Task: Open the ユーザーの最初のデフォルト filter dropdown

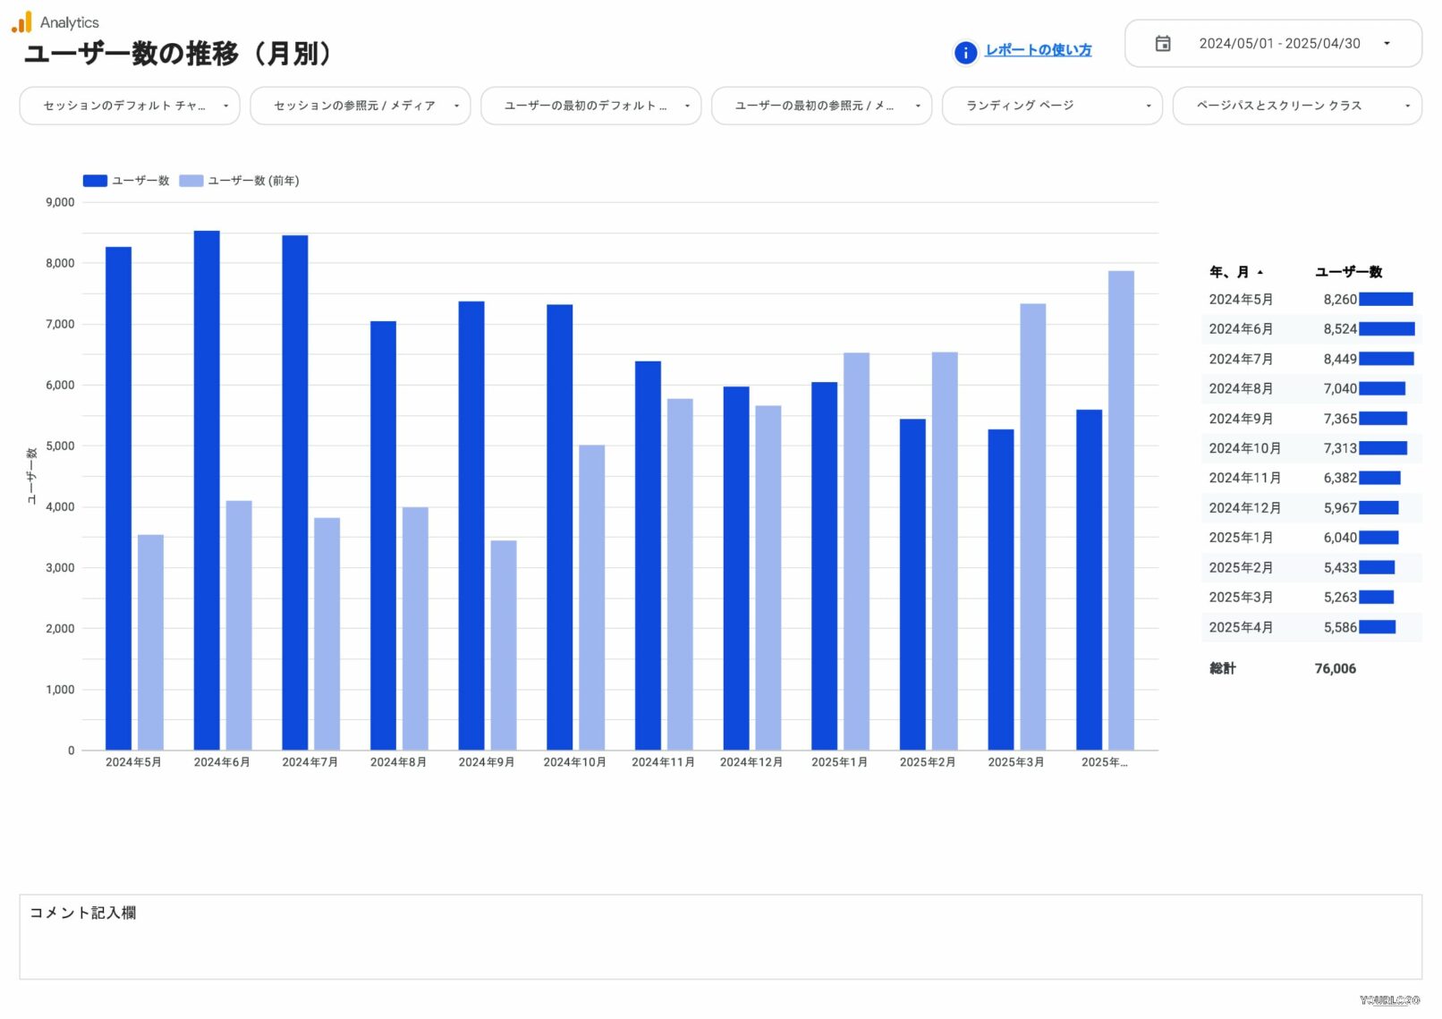Action: 590,106
